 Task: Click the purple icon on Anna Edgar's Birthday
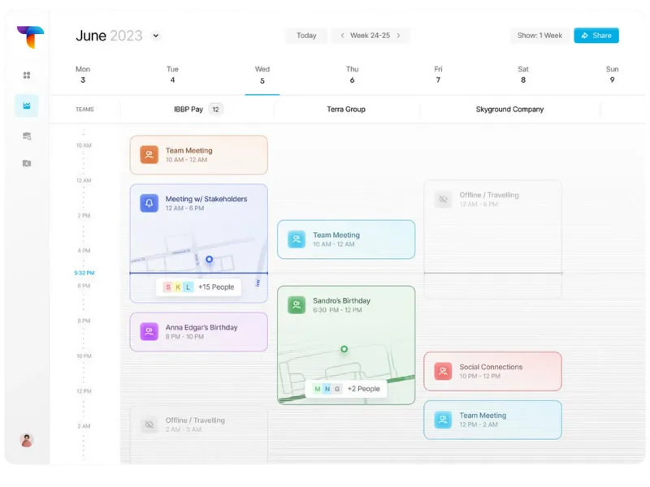[x=149, y=331]
